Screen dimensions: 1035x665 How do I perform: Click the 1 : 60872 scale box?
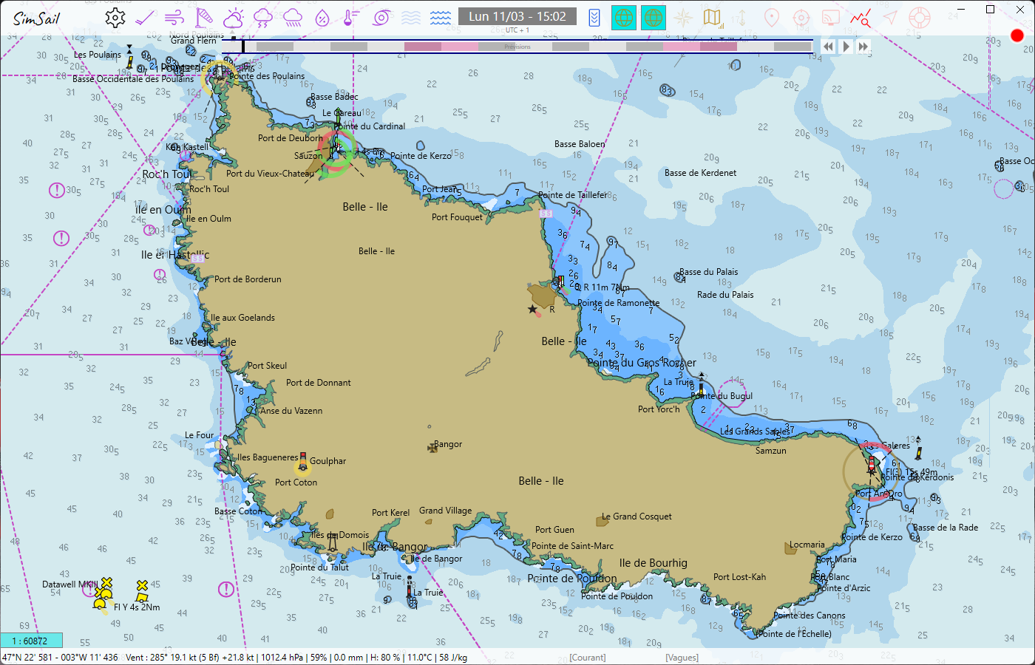tap(31, 641)
